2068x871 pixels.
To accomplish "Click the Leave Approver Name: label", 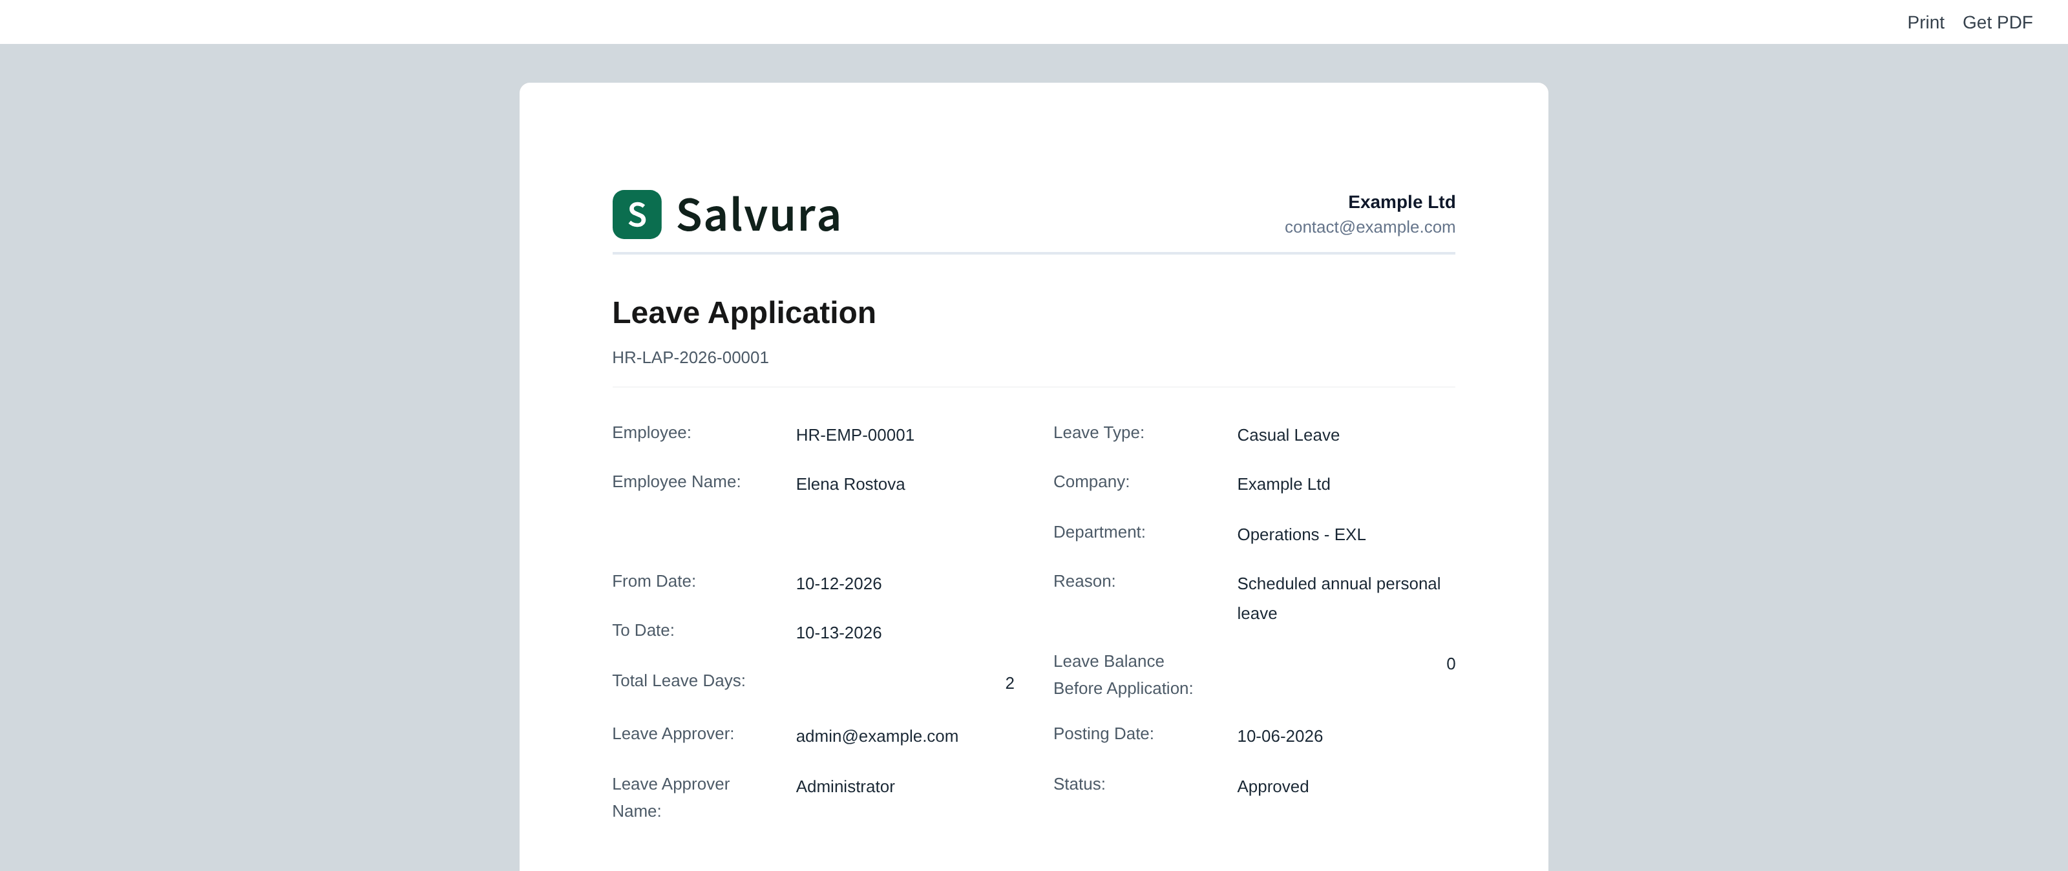I will pos(670,798).
